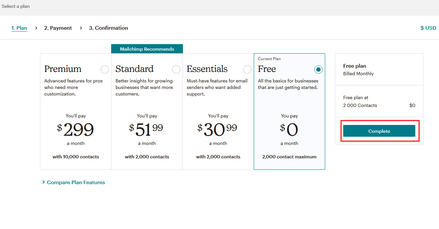
Task: Expand Compare Plan Features
Action: 75,182
